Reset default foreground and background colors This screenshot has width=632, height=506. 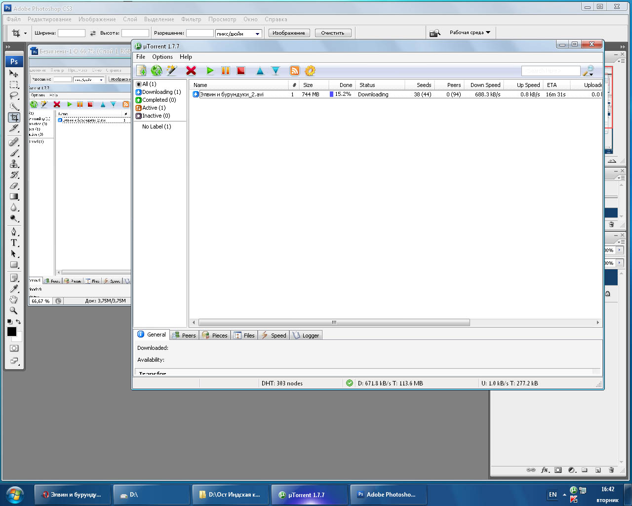click(9, 322)
